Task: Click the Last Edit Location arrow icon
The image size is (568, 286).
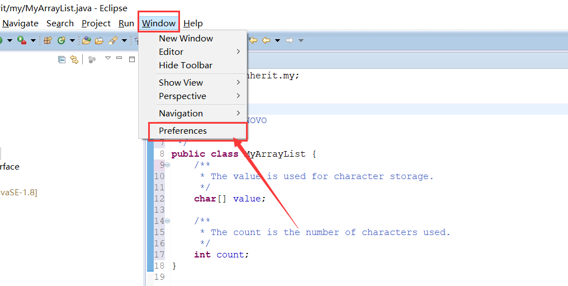Action: [x=253, y=40]
